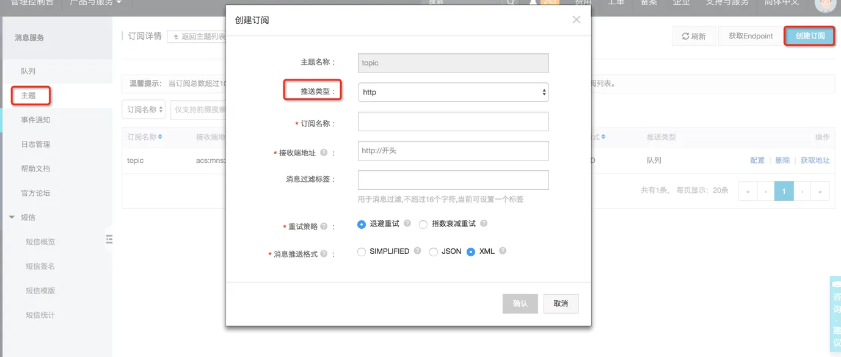Open the 订阅名称 filter dropdown
The height and width of the screenshot is (357, 841).
point(144,109)
